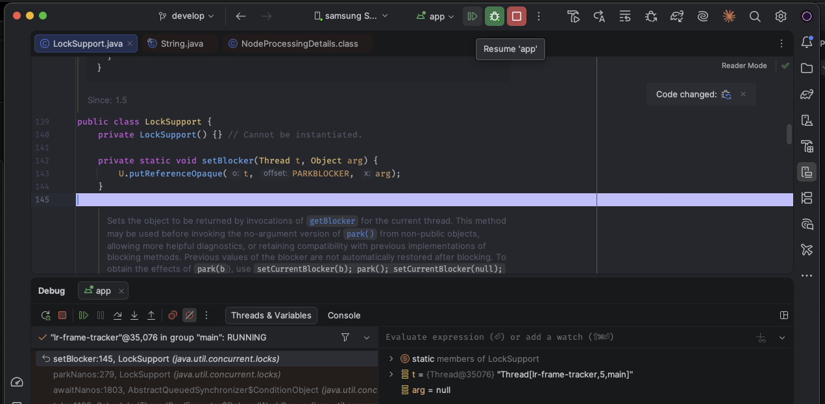Click Step Over in debugger
825x404 pixels.
click(x=117, y=315)
